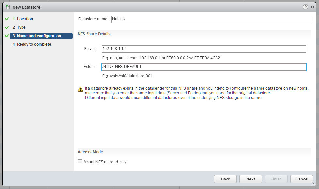Click the Folder path input field

point(203,67)
